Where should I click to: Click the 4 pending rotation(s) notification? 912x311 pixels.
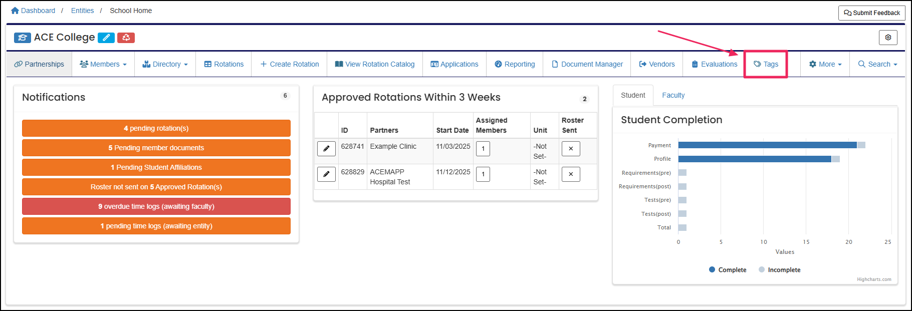click(156, 128)
